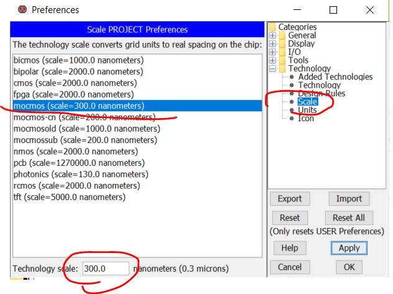Collapse the Technology category node
The image size is (393, 294).
point(272,69)
